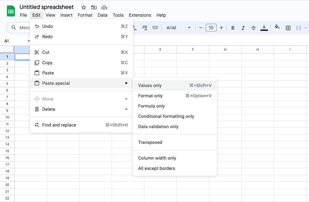Paste Conditional formatting only
The width and height of the screenshot is (309, 202).
click(x=175, y=116)
